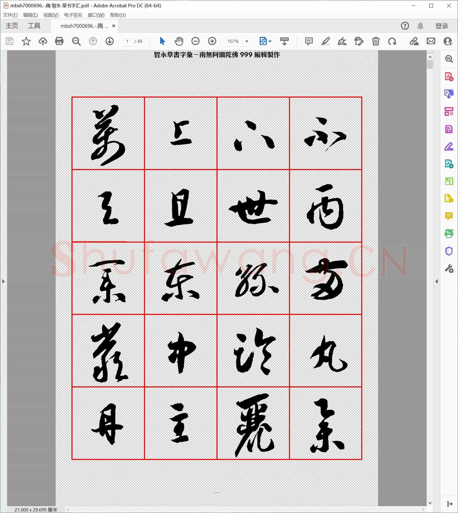Open Create PDF tool in right pane

point(449,76)
